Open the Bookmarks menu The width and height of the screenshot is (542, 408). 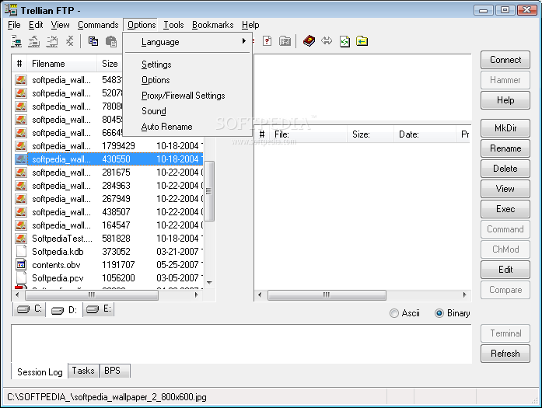click(212, 25)
